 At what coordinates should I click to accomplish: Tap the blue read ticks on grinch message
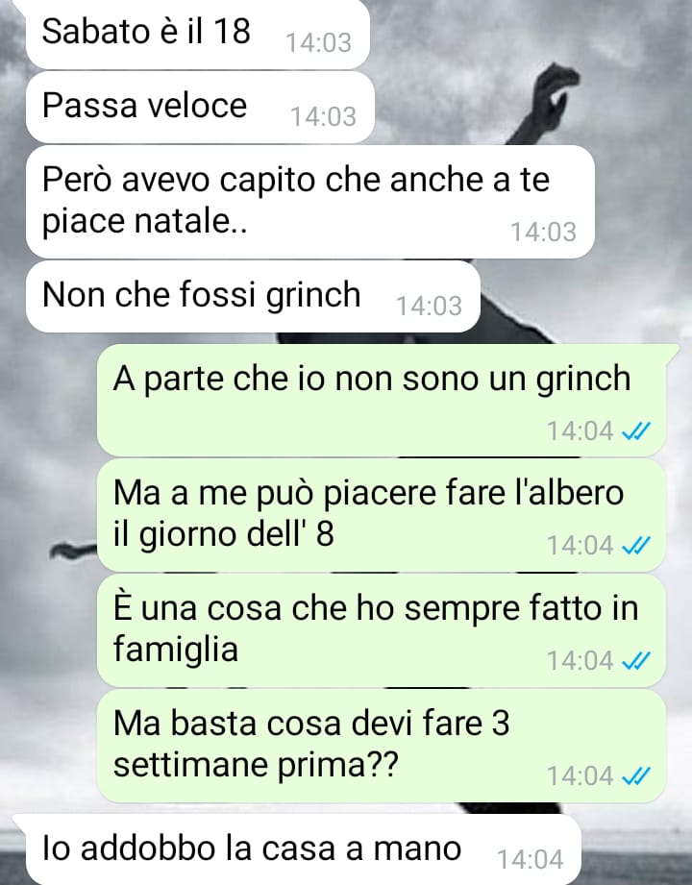pos(635,431)
